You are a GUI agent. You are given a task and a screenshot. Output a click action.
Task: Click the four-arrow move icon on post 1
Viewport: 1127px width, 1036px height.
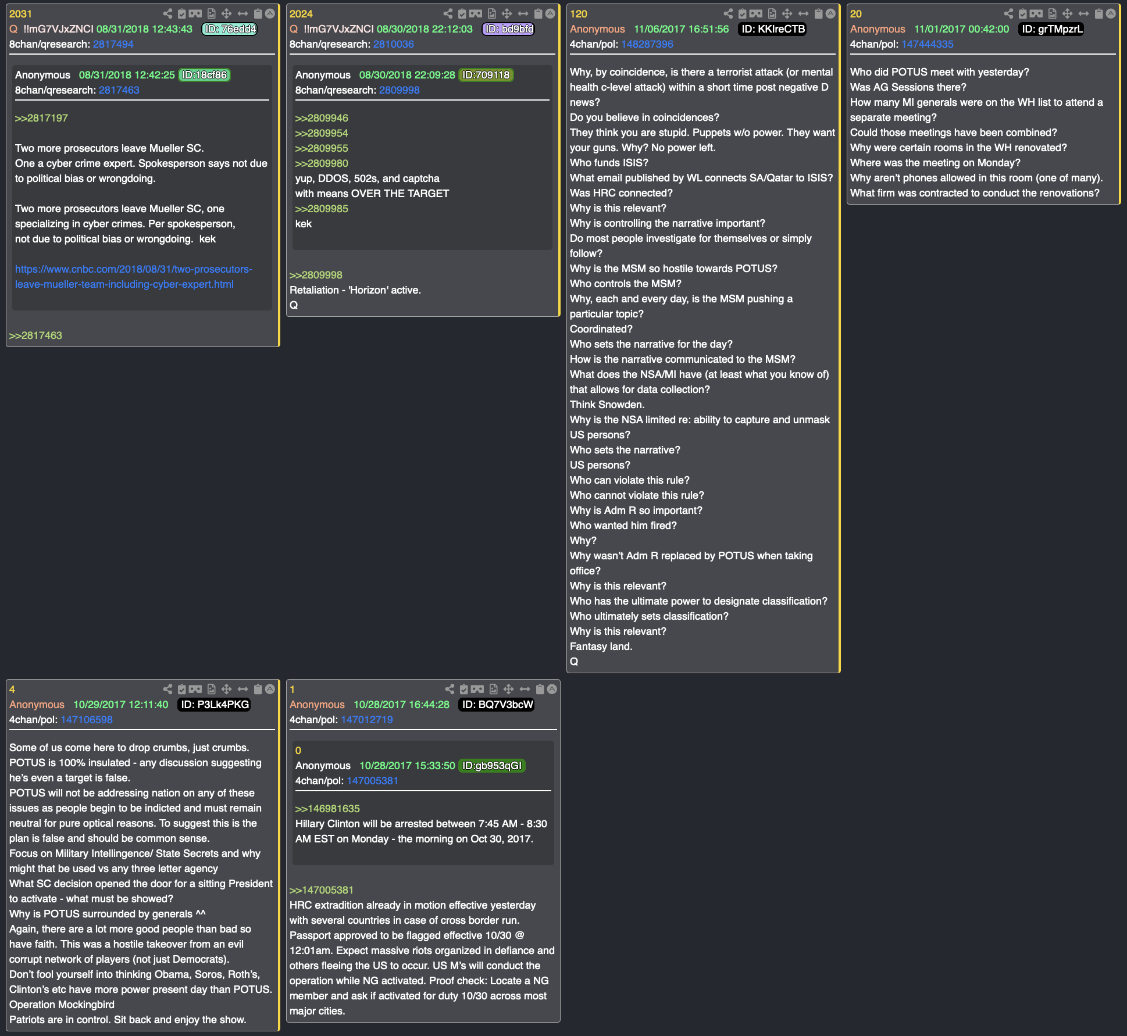click(509, 689)
